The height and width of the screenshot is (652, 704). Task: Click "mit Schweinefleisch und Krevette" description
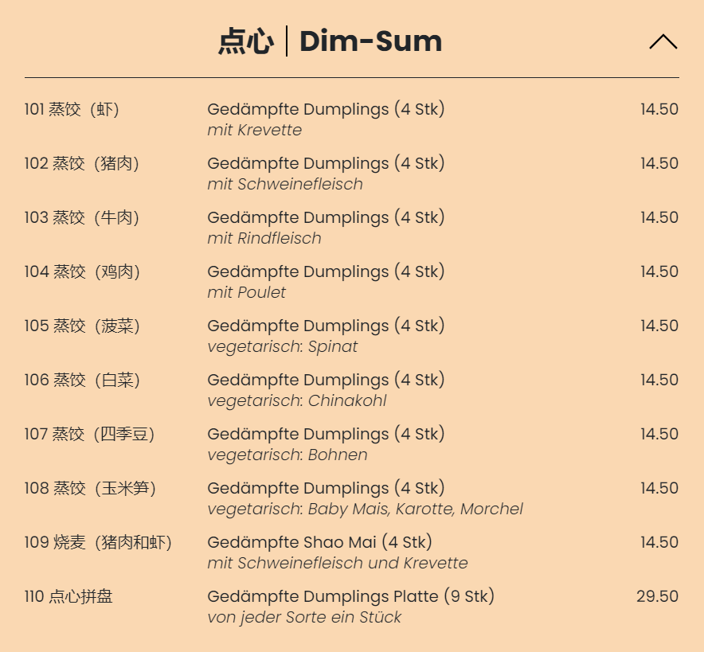tap(337, 564)
